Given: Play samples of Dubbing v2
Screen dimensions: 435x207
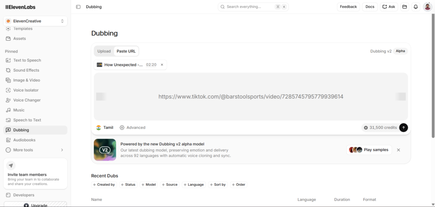Looking at the screenshot, I should pyautogui.click(x=369, y=150).
